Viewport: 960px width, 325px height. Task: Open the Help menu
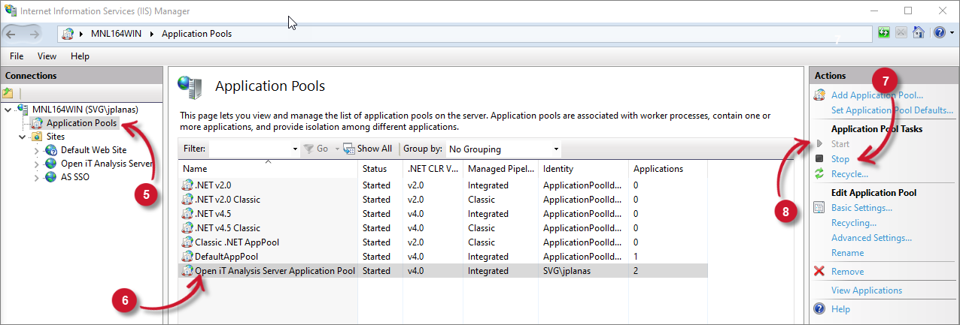click(80, 56)
